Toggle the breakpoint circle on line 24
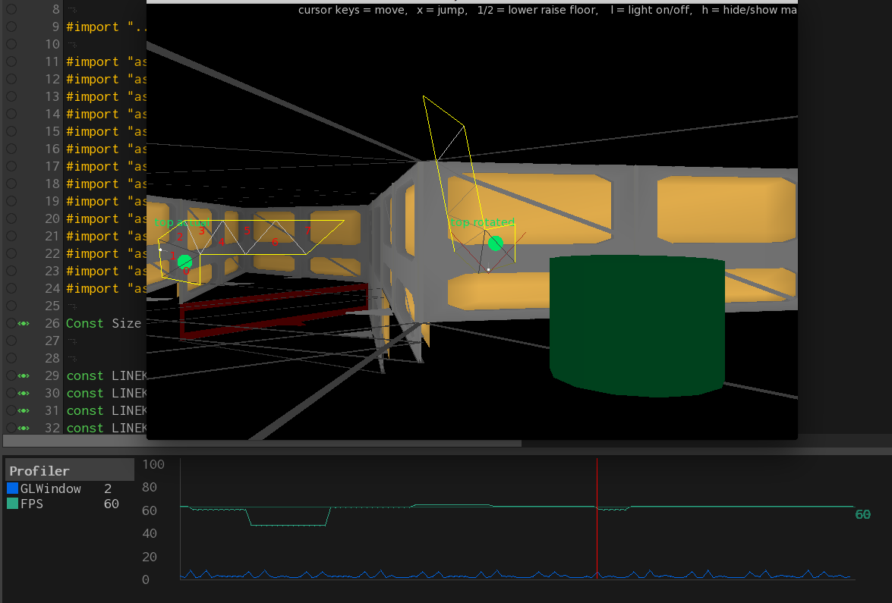The height and width of the screenshot is (603, 892). click(11, 288)
